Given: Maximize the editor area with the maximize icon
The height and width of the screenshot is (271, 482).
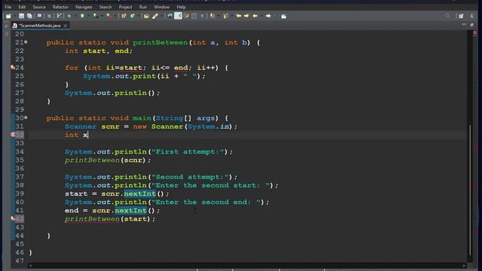Looking at the screenshot, I should 472,25.
